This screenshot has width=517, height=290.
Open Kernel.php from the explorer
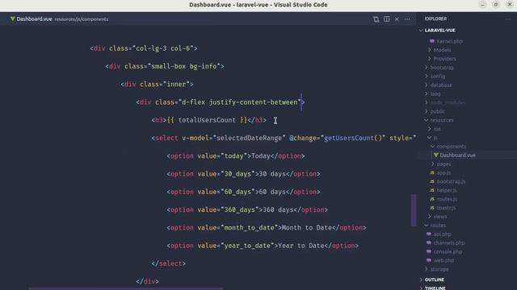click(x=450, y=41)
